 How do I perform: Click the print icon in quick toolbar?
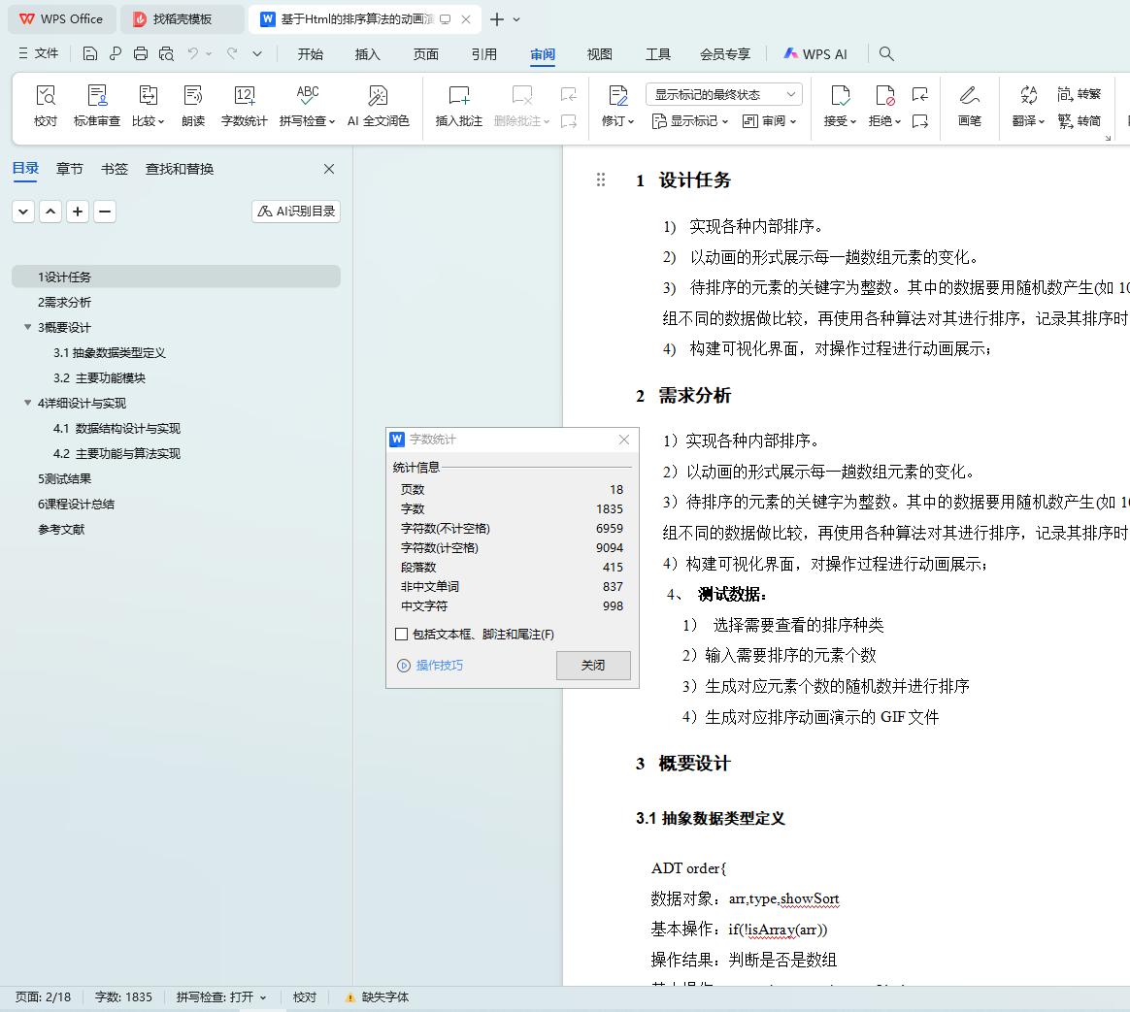point(141,53)
